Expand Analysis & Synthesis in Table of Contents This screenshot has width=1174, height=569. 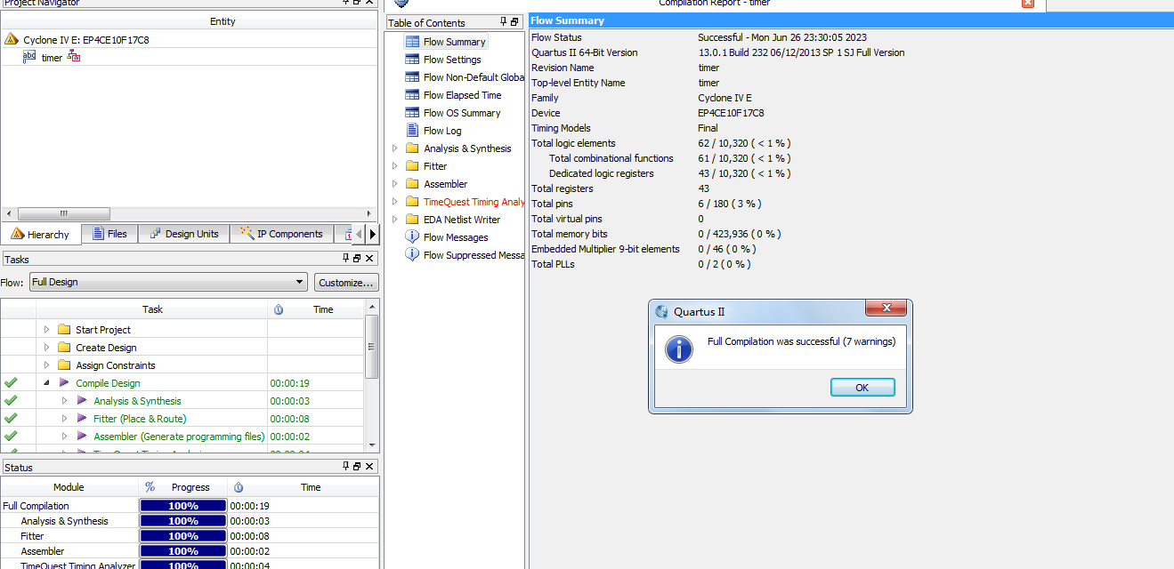pyautogui.click(x=395, y=148)
